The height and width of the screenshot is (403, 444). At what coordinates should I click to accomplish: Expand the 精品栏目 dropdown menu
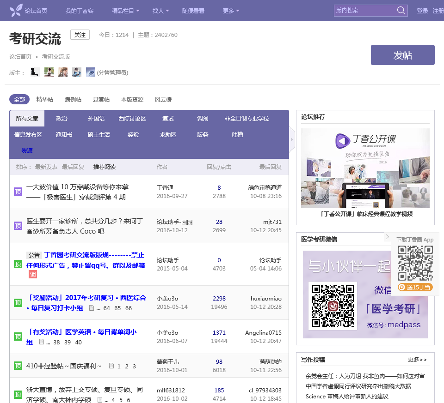coord(125,11)
